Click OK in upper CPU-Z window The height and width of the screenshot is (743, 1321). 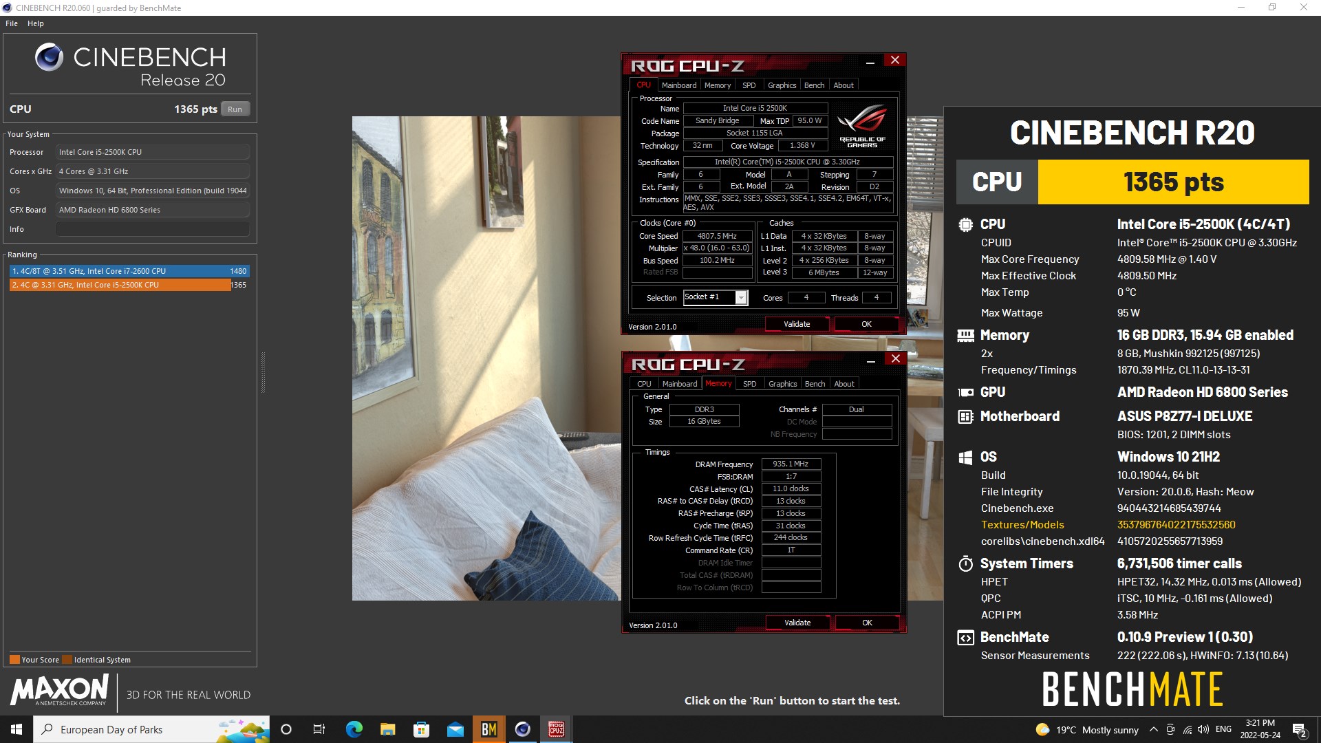pyautogui.click(x=866, y=324)
